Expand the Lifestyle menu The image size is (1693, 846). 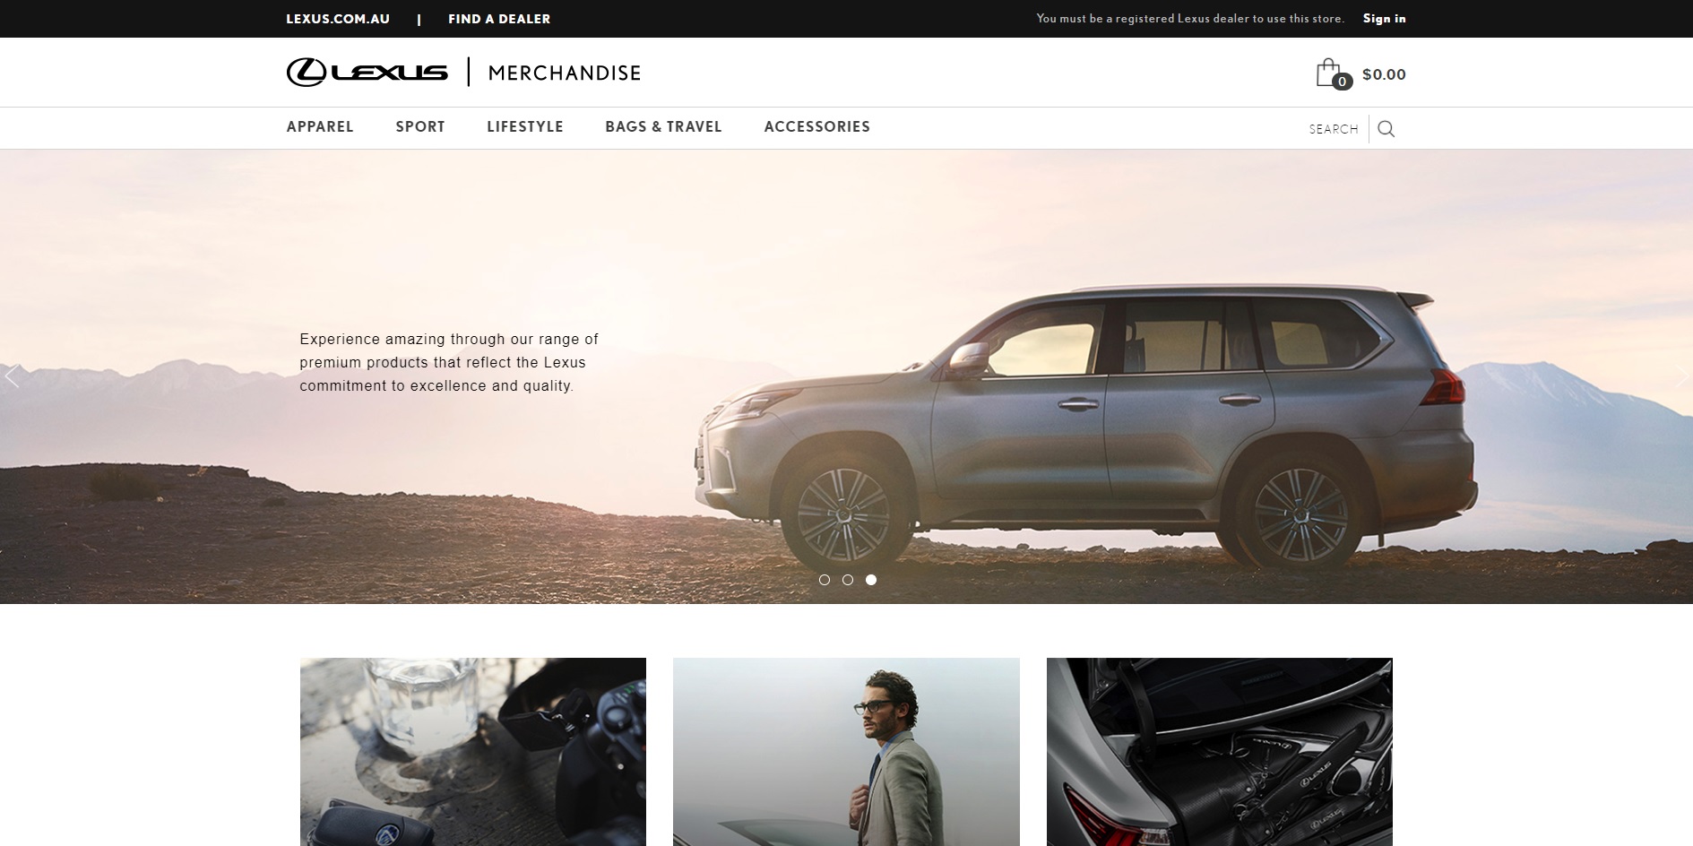[525, 127]
